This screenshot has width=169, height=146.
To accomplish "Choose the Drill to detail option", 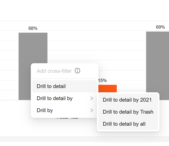I will point(51,86).
